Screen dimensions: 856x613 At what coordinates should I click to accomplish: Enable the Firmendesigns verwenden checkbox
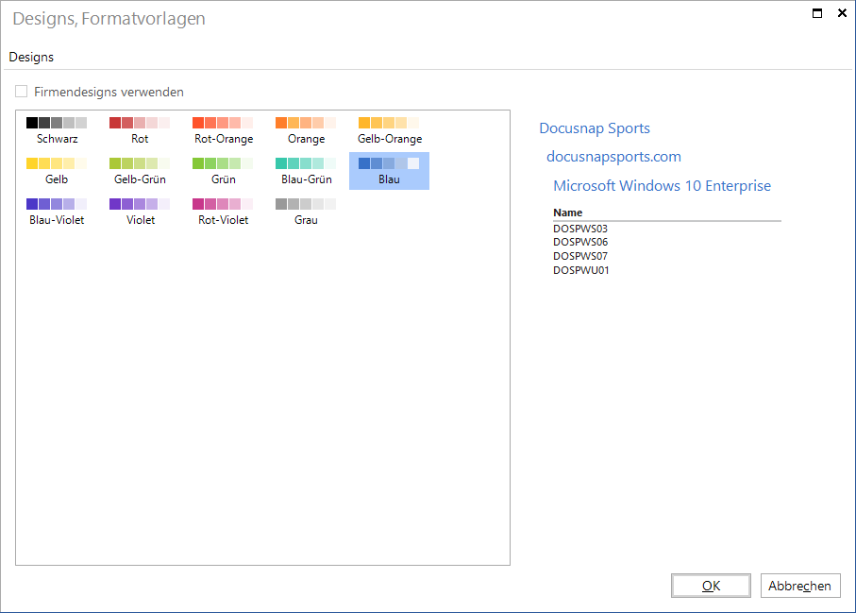point(22,92)
